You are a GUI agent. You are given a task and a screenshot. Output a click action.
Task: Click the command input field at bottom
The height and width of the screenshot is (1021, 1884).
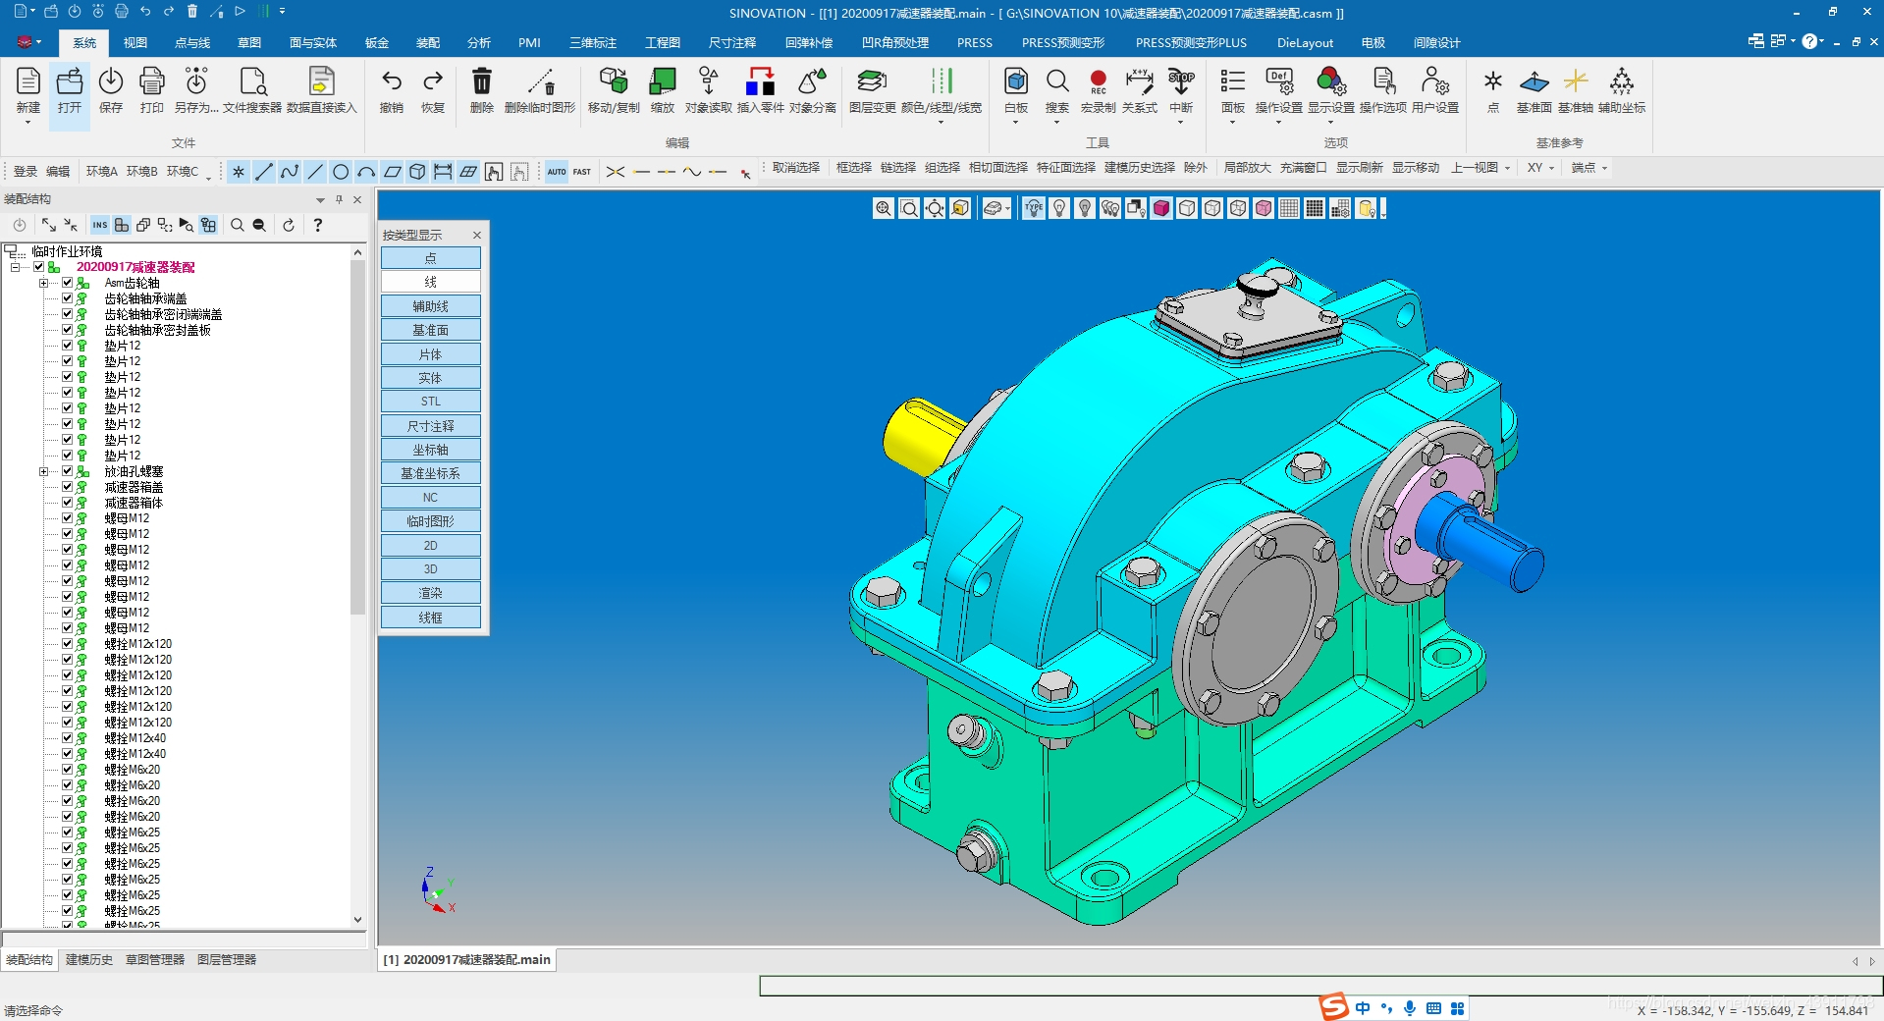(1320, 986)
